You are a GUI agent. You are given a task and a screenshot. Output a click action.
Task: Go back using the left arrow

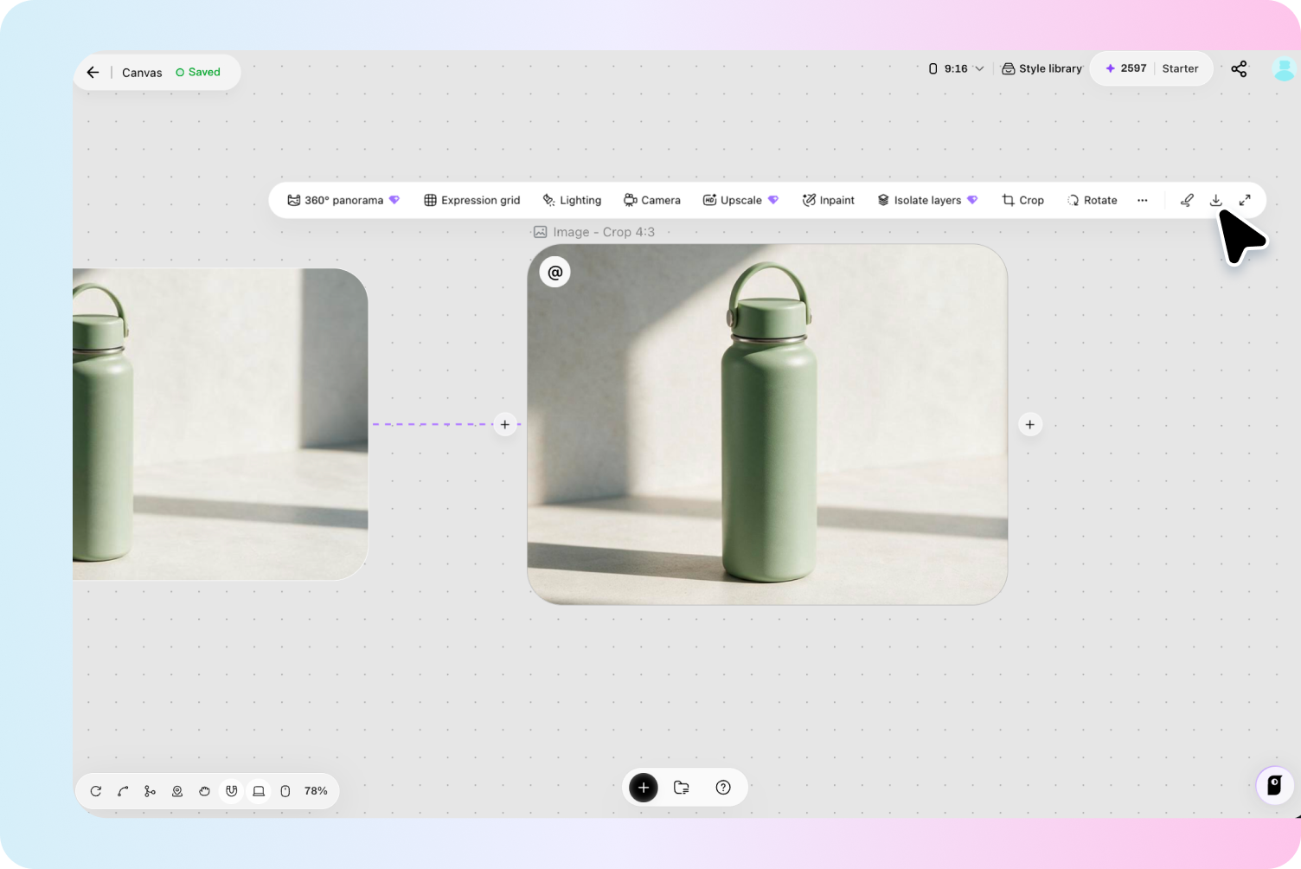pos(93,73)
